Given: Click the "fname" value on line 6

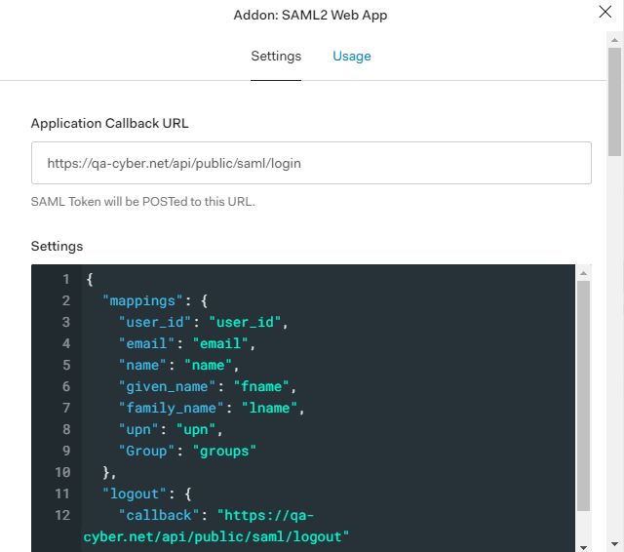Looking at the screenshot, I should click(261, 387).
